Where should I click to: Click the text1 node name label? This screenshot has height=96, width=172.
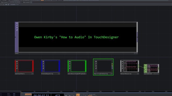[17, 53]
